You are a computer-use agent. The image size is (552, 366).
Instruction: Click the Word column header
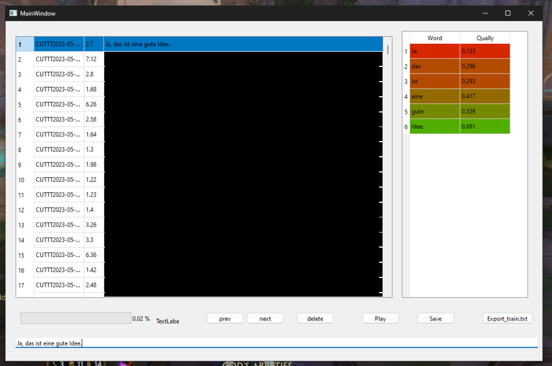[x=434, y=38]
